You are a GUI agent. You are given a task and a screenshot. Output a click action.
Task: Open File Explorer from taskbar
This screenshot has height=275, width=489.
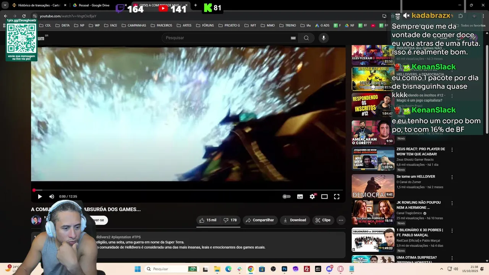click(217, 269)
